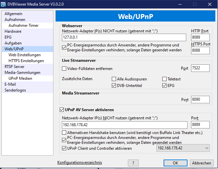The width and height of the screenshot is (218, 169).
Task: Open the Konfigurationsverzeichnis link
Action: (x=80, y=162)
